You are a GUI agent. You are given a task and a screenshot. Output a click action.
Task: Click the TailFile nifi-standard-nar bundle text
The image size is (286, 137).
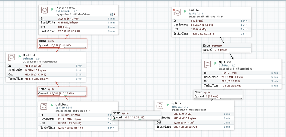pyautogui.click(x=206, y=16)
